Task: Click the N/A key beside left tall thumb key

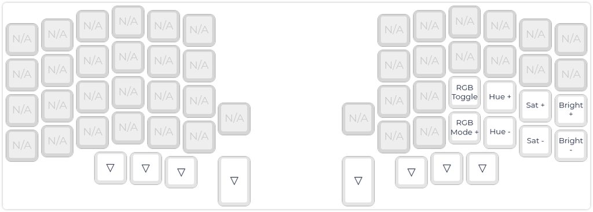Action: (x=234, y=118)
